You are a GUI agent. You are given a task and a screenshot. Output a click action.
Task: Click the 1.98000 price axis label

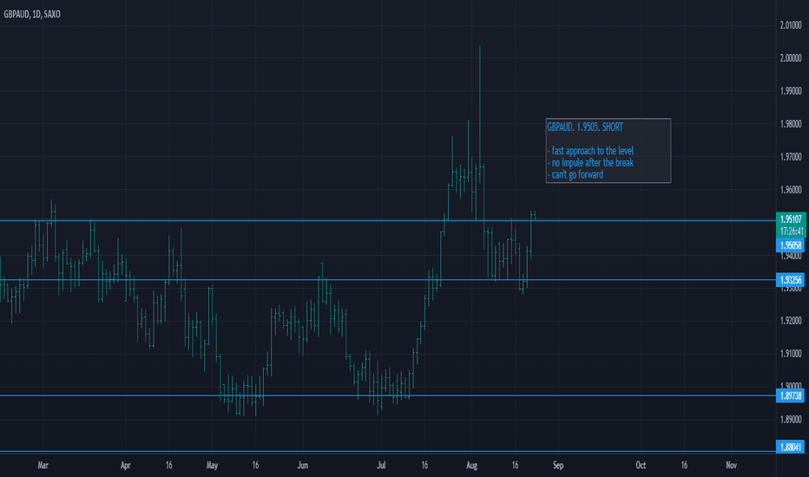point(791,124)
